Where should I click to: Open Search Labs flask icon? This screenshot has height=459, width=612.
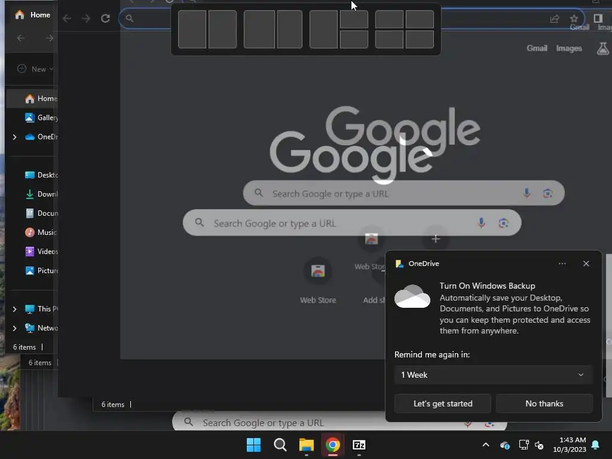(602, 48)
